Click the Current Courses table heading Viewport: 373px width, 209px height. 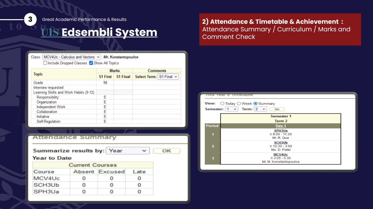click(93, 165)
